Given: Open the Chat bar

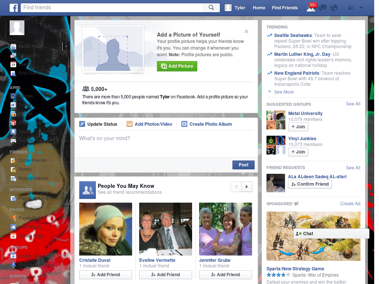Looking at the screenshot, I should (x=331, y=234).
